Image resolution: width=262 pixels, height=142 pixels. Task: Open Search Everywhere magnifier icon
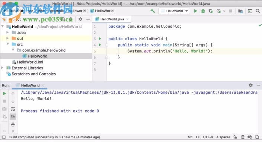click(258, 11)
